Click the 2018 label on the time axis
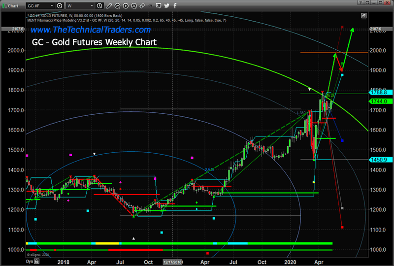The image size is (394, 266). [x=64, y=262]
